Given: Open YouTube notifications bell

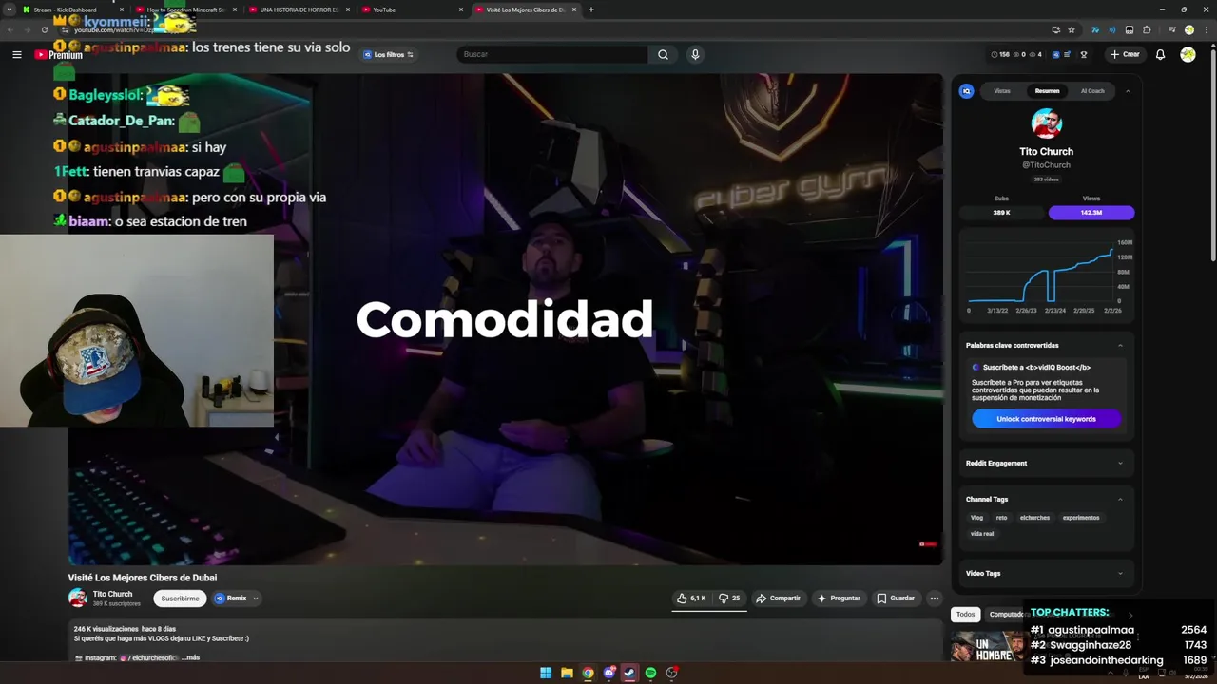Looking at the screenshot, I should tap(1160, 55).
